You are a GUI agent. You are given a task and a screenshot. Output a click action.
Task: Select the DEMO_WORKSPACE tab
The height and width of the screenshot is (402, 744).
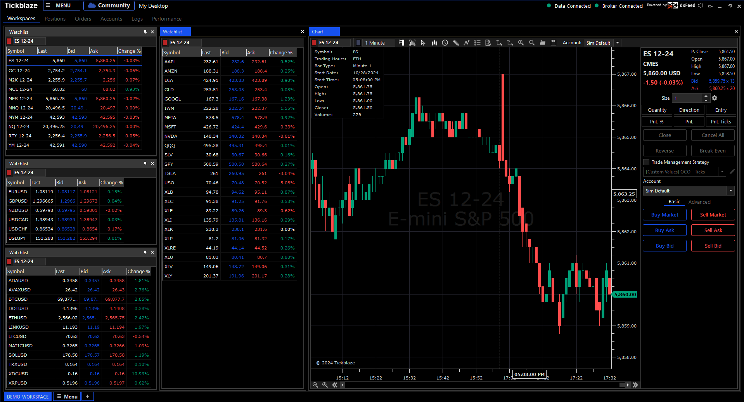pyautogui.click(x=28, y=397)
